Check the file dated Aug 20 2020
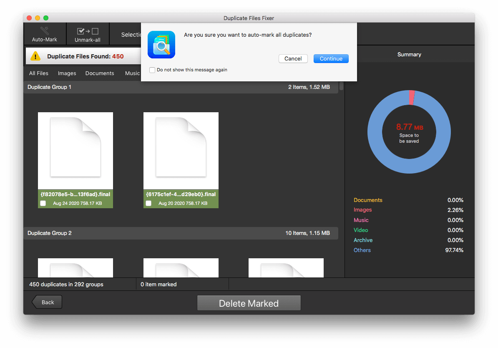 [x=148, y=203]
